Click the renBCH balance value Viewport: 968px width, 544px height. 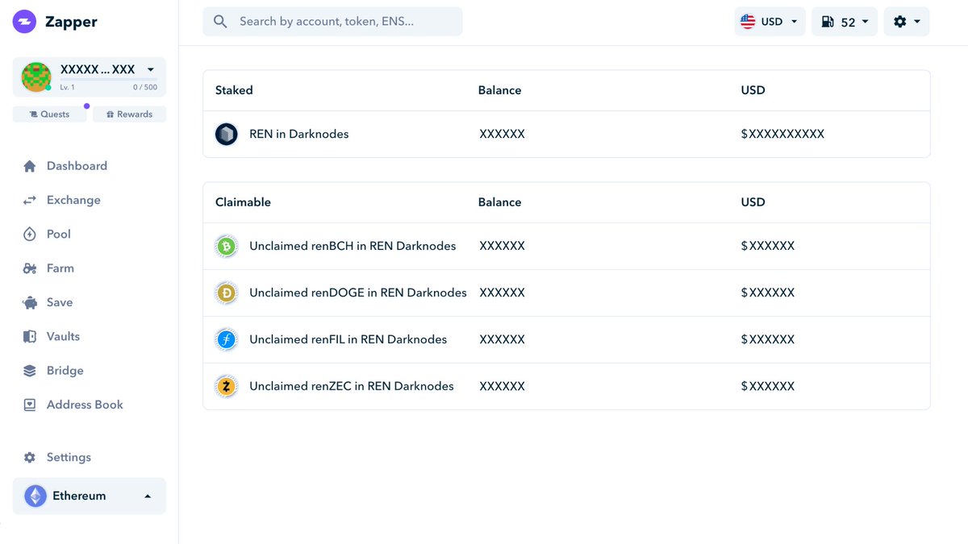tap(502, 246)
